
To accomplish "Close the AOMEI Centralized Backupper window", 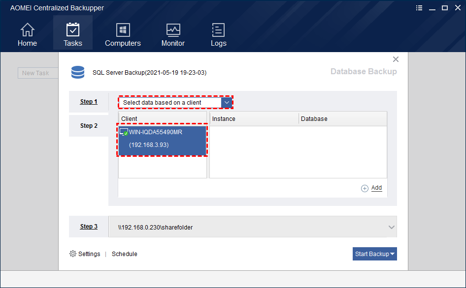I will pyautogui.click(x=458, y=8).
